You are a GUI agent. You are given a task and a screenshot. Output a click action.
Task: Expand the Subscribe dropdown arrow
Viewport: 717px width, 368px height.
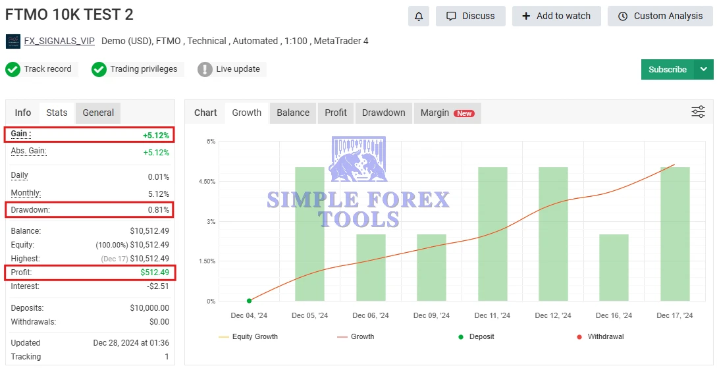click(703, 69)
